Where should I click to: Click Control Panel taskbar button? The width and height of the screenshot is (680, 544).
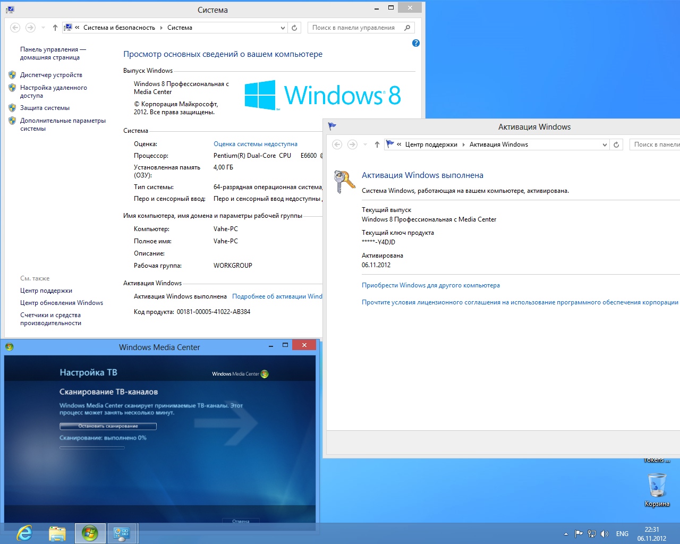122,533
